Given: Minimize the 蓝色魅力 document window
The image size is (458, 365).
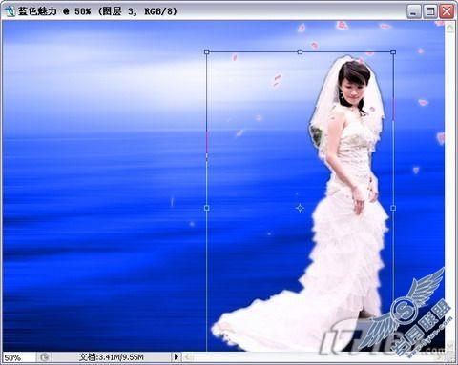Looking at the screenshot, I should 413,12.
